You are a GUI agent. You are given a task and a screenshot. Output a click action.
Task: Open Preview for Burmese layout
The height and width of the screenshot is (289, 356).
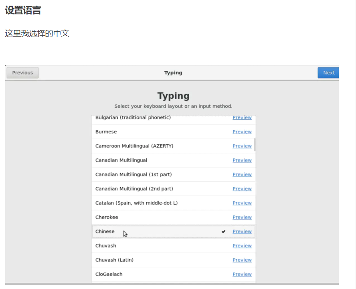coord(242,132)
